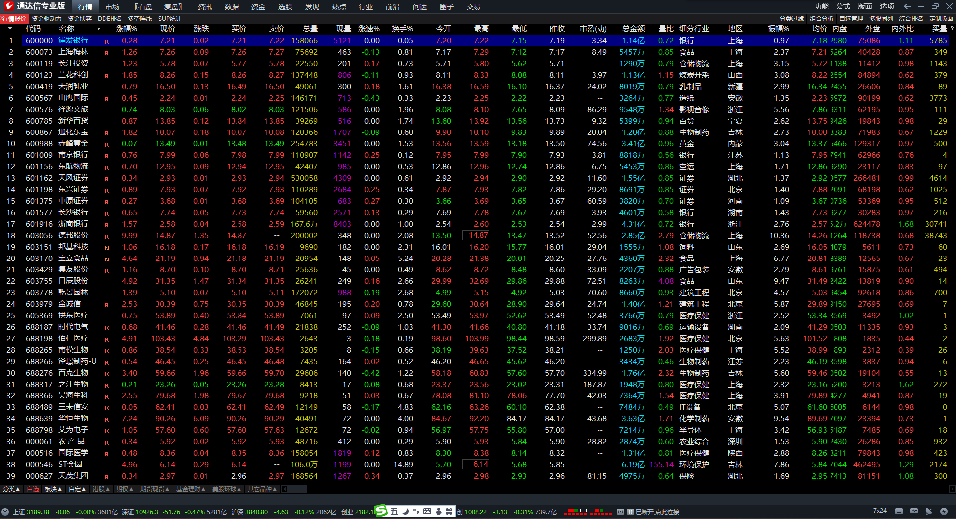Open the column menu arrow left of 代码
956x519 pixels.
(x=10, y=29)
